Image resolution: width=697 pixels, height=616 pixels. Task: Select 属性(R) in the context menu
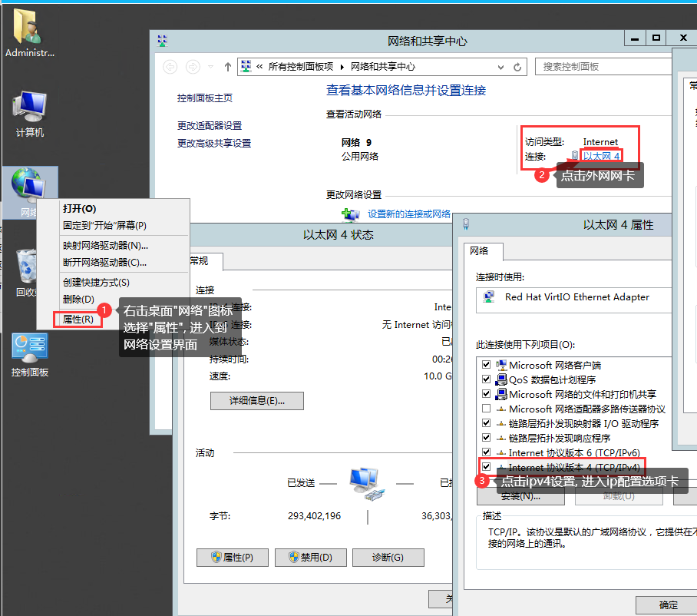78,319
